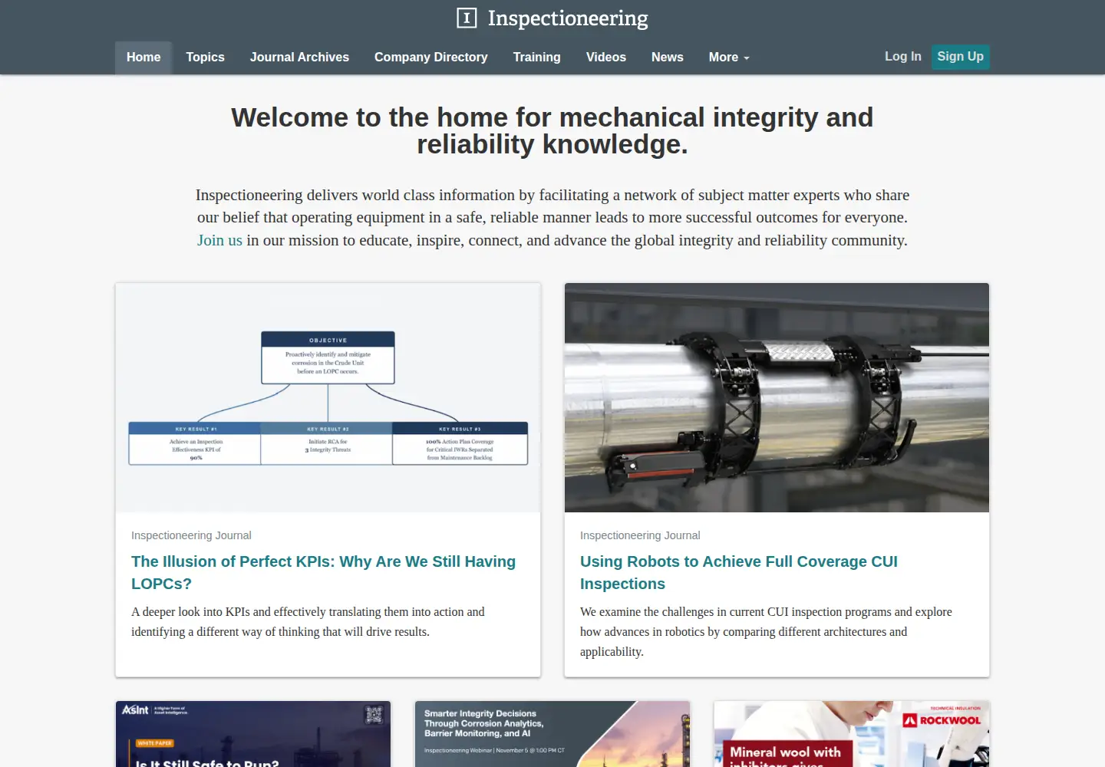Select the Home nav tab
Screen dimensions: 1105x767
pos(143,58)
